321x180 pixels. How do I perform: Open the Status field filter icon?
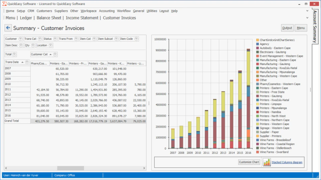(55, 39)
